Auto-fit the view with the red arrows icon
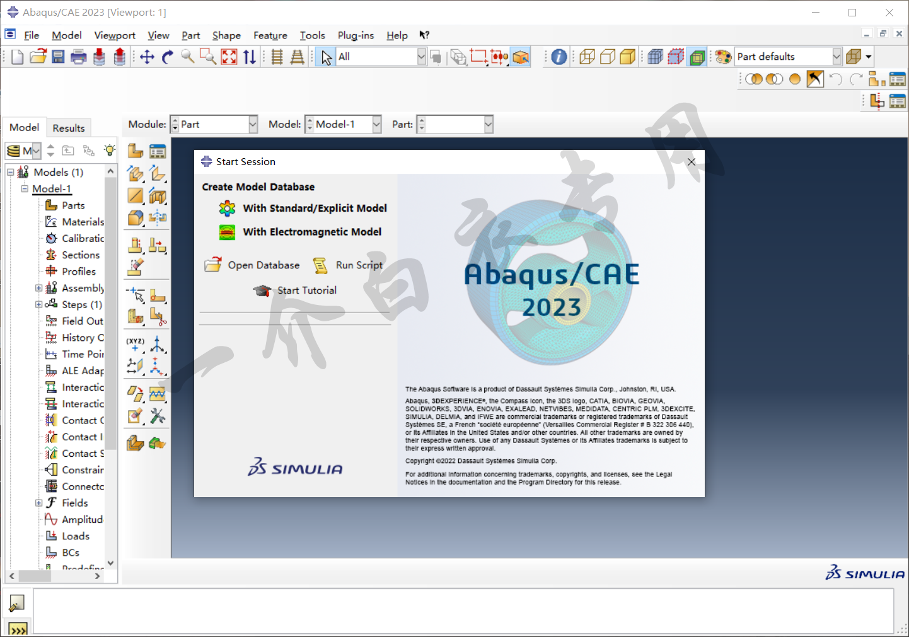Screen dimensions: 909x637 229,57
